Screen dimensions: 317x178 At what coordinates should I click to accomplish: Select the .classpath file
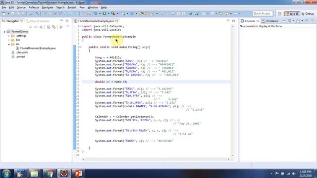pyautogui.click(x=20, y=52)
